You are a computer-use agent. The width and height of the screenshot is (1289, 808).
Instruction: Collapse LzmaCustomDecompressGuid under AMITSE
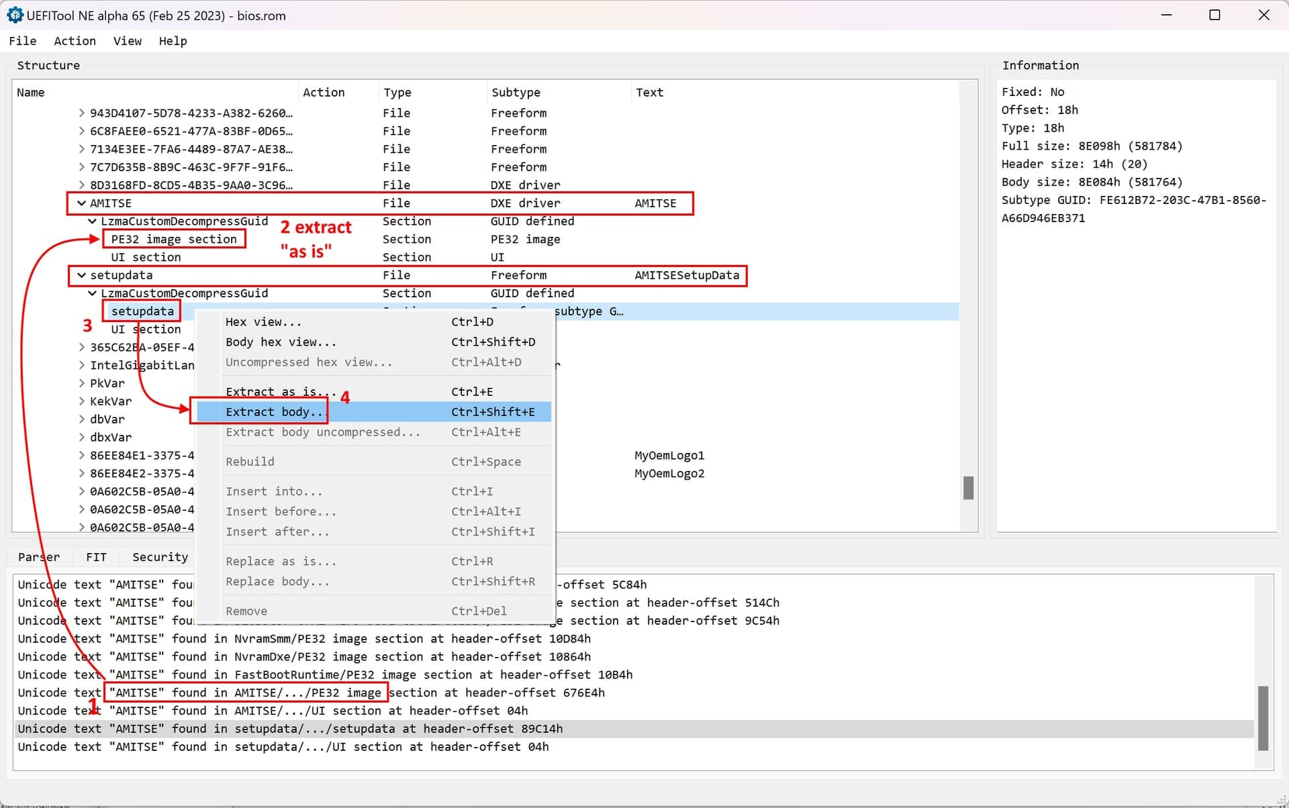point(92,221)
